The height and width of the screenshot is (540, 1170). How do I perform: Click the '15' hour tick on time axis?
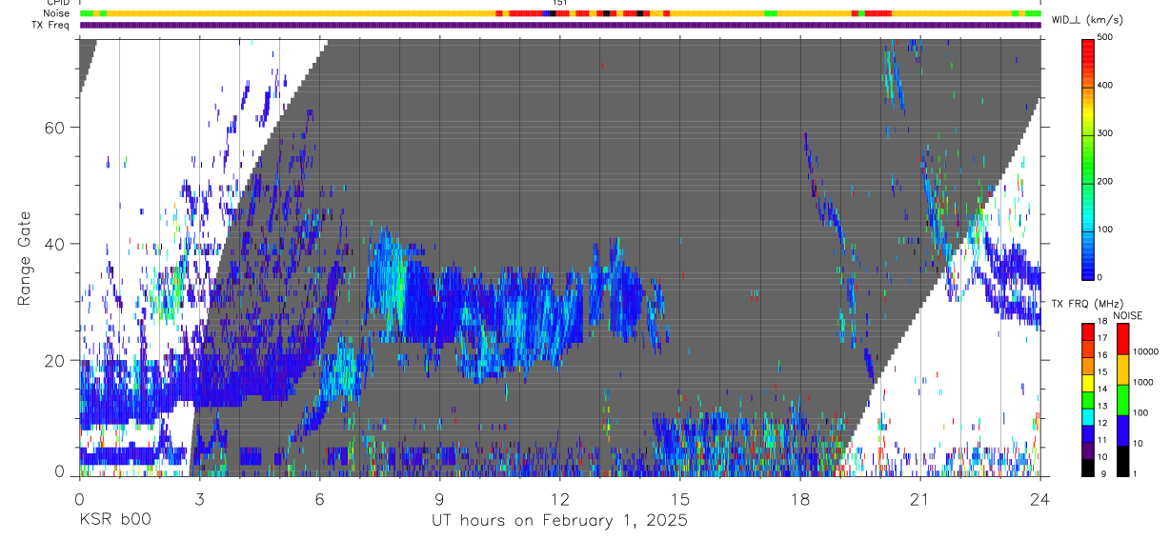(x=679, y=499)
